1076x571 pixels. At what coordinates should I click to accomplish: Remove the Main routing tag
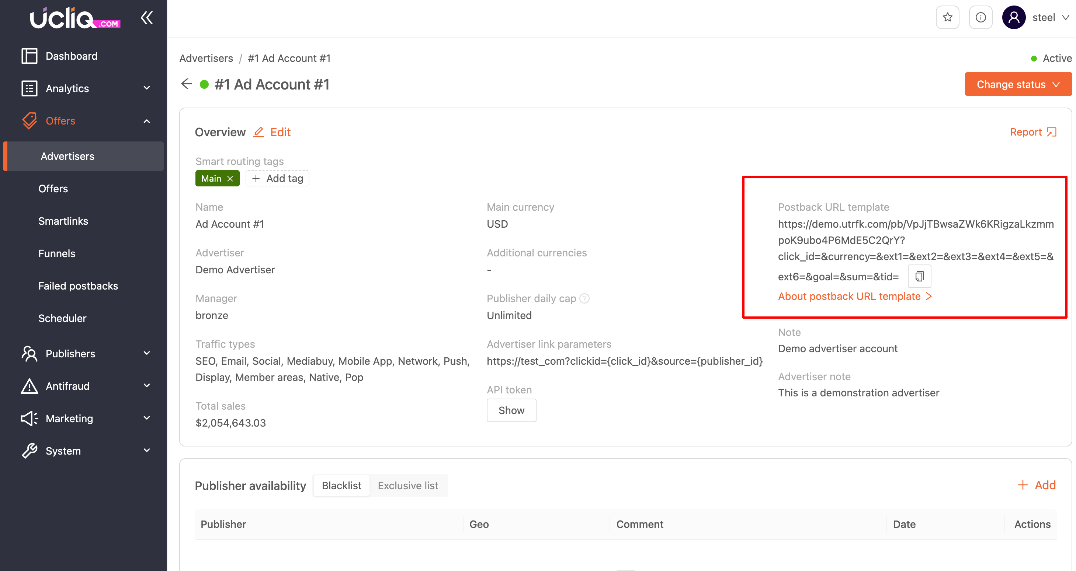(230, 179)
